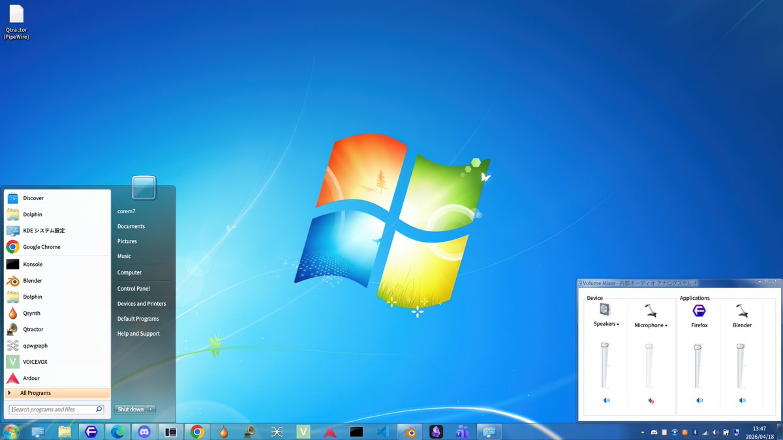This screenshot has height=440, width=783.
Task: Click the volume speaker icon in system tray
Action: 715,432
